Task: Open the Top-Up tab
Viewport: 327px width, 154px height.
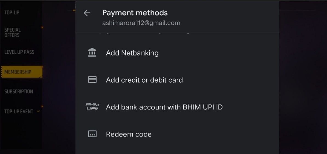Action: 12,13
